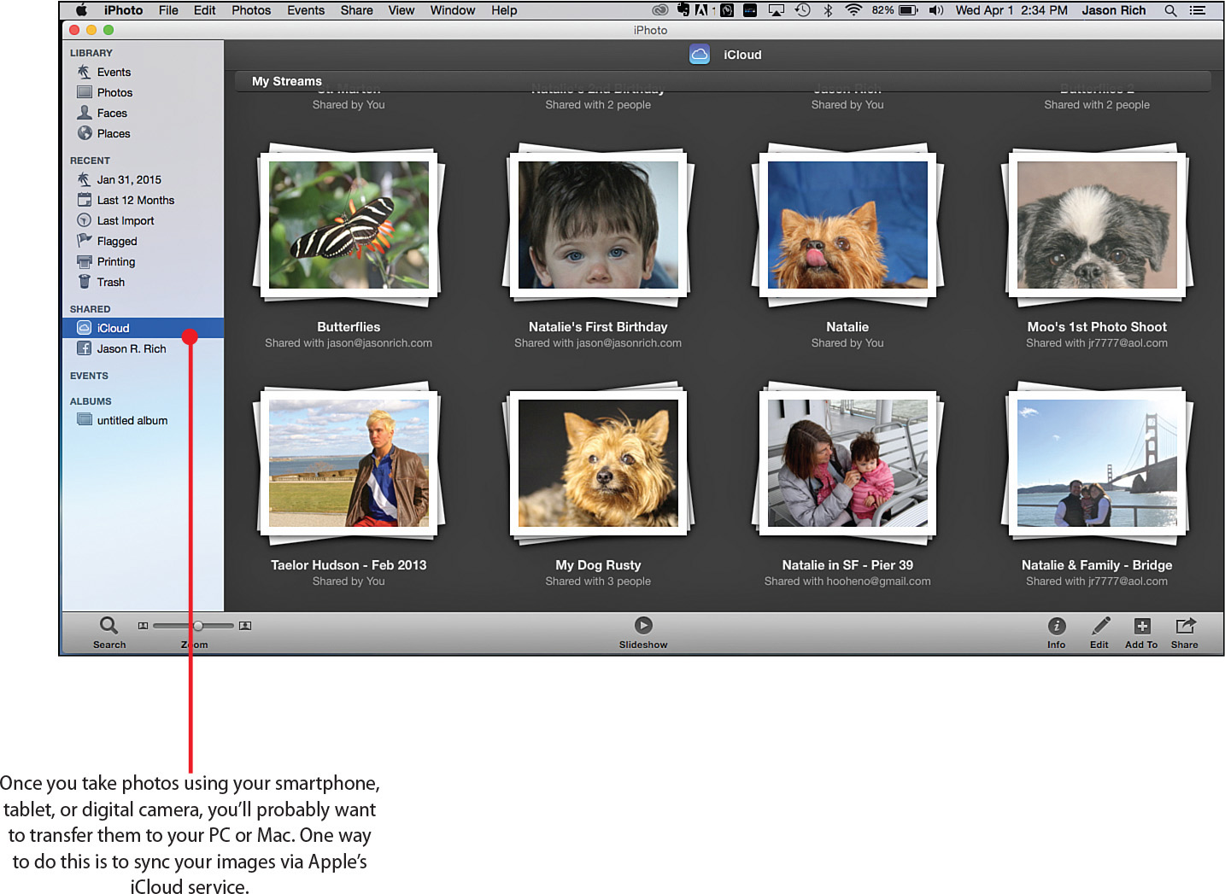Open the Window menu

[452, 10]
